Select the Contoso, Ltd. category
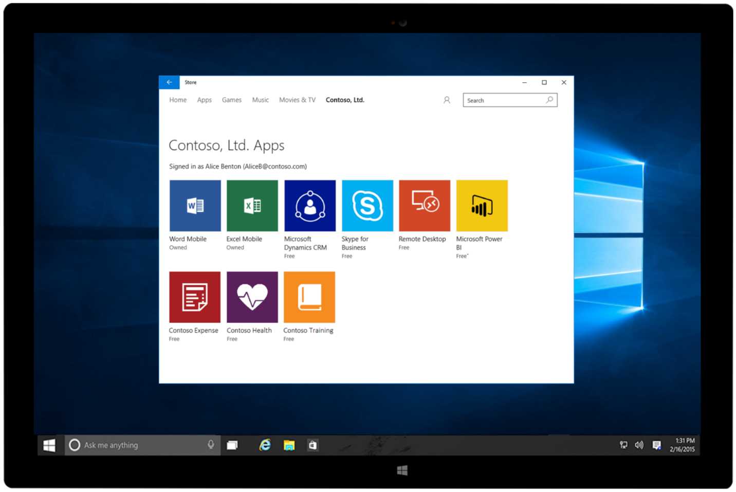The height and width of the screenshot is (492, 736). pos(344,100)
